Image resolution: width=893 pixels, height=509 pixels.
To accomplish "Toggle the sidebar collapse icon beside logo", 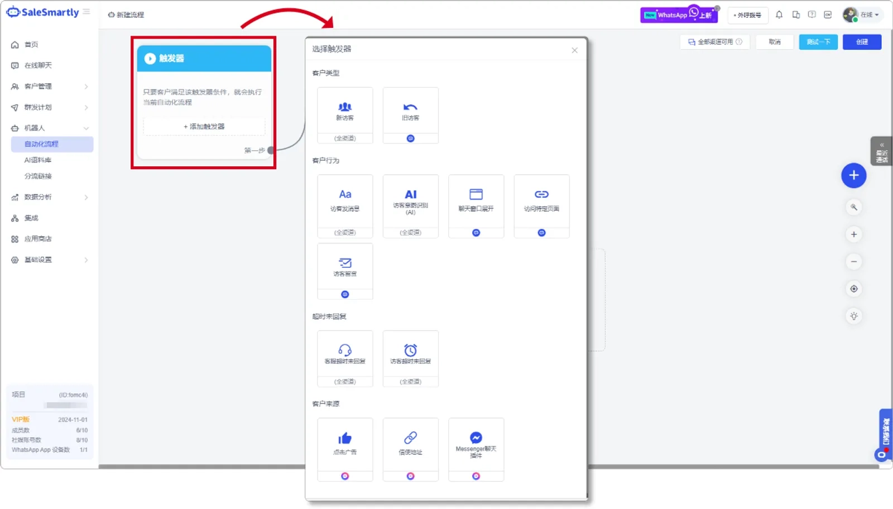I will pos(86,12).
